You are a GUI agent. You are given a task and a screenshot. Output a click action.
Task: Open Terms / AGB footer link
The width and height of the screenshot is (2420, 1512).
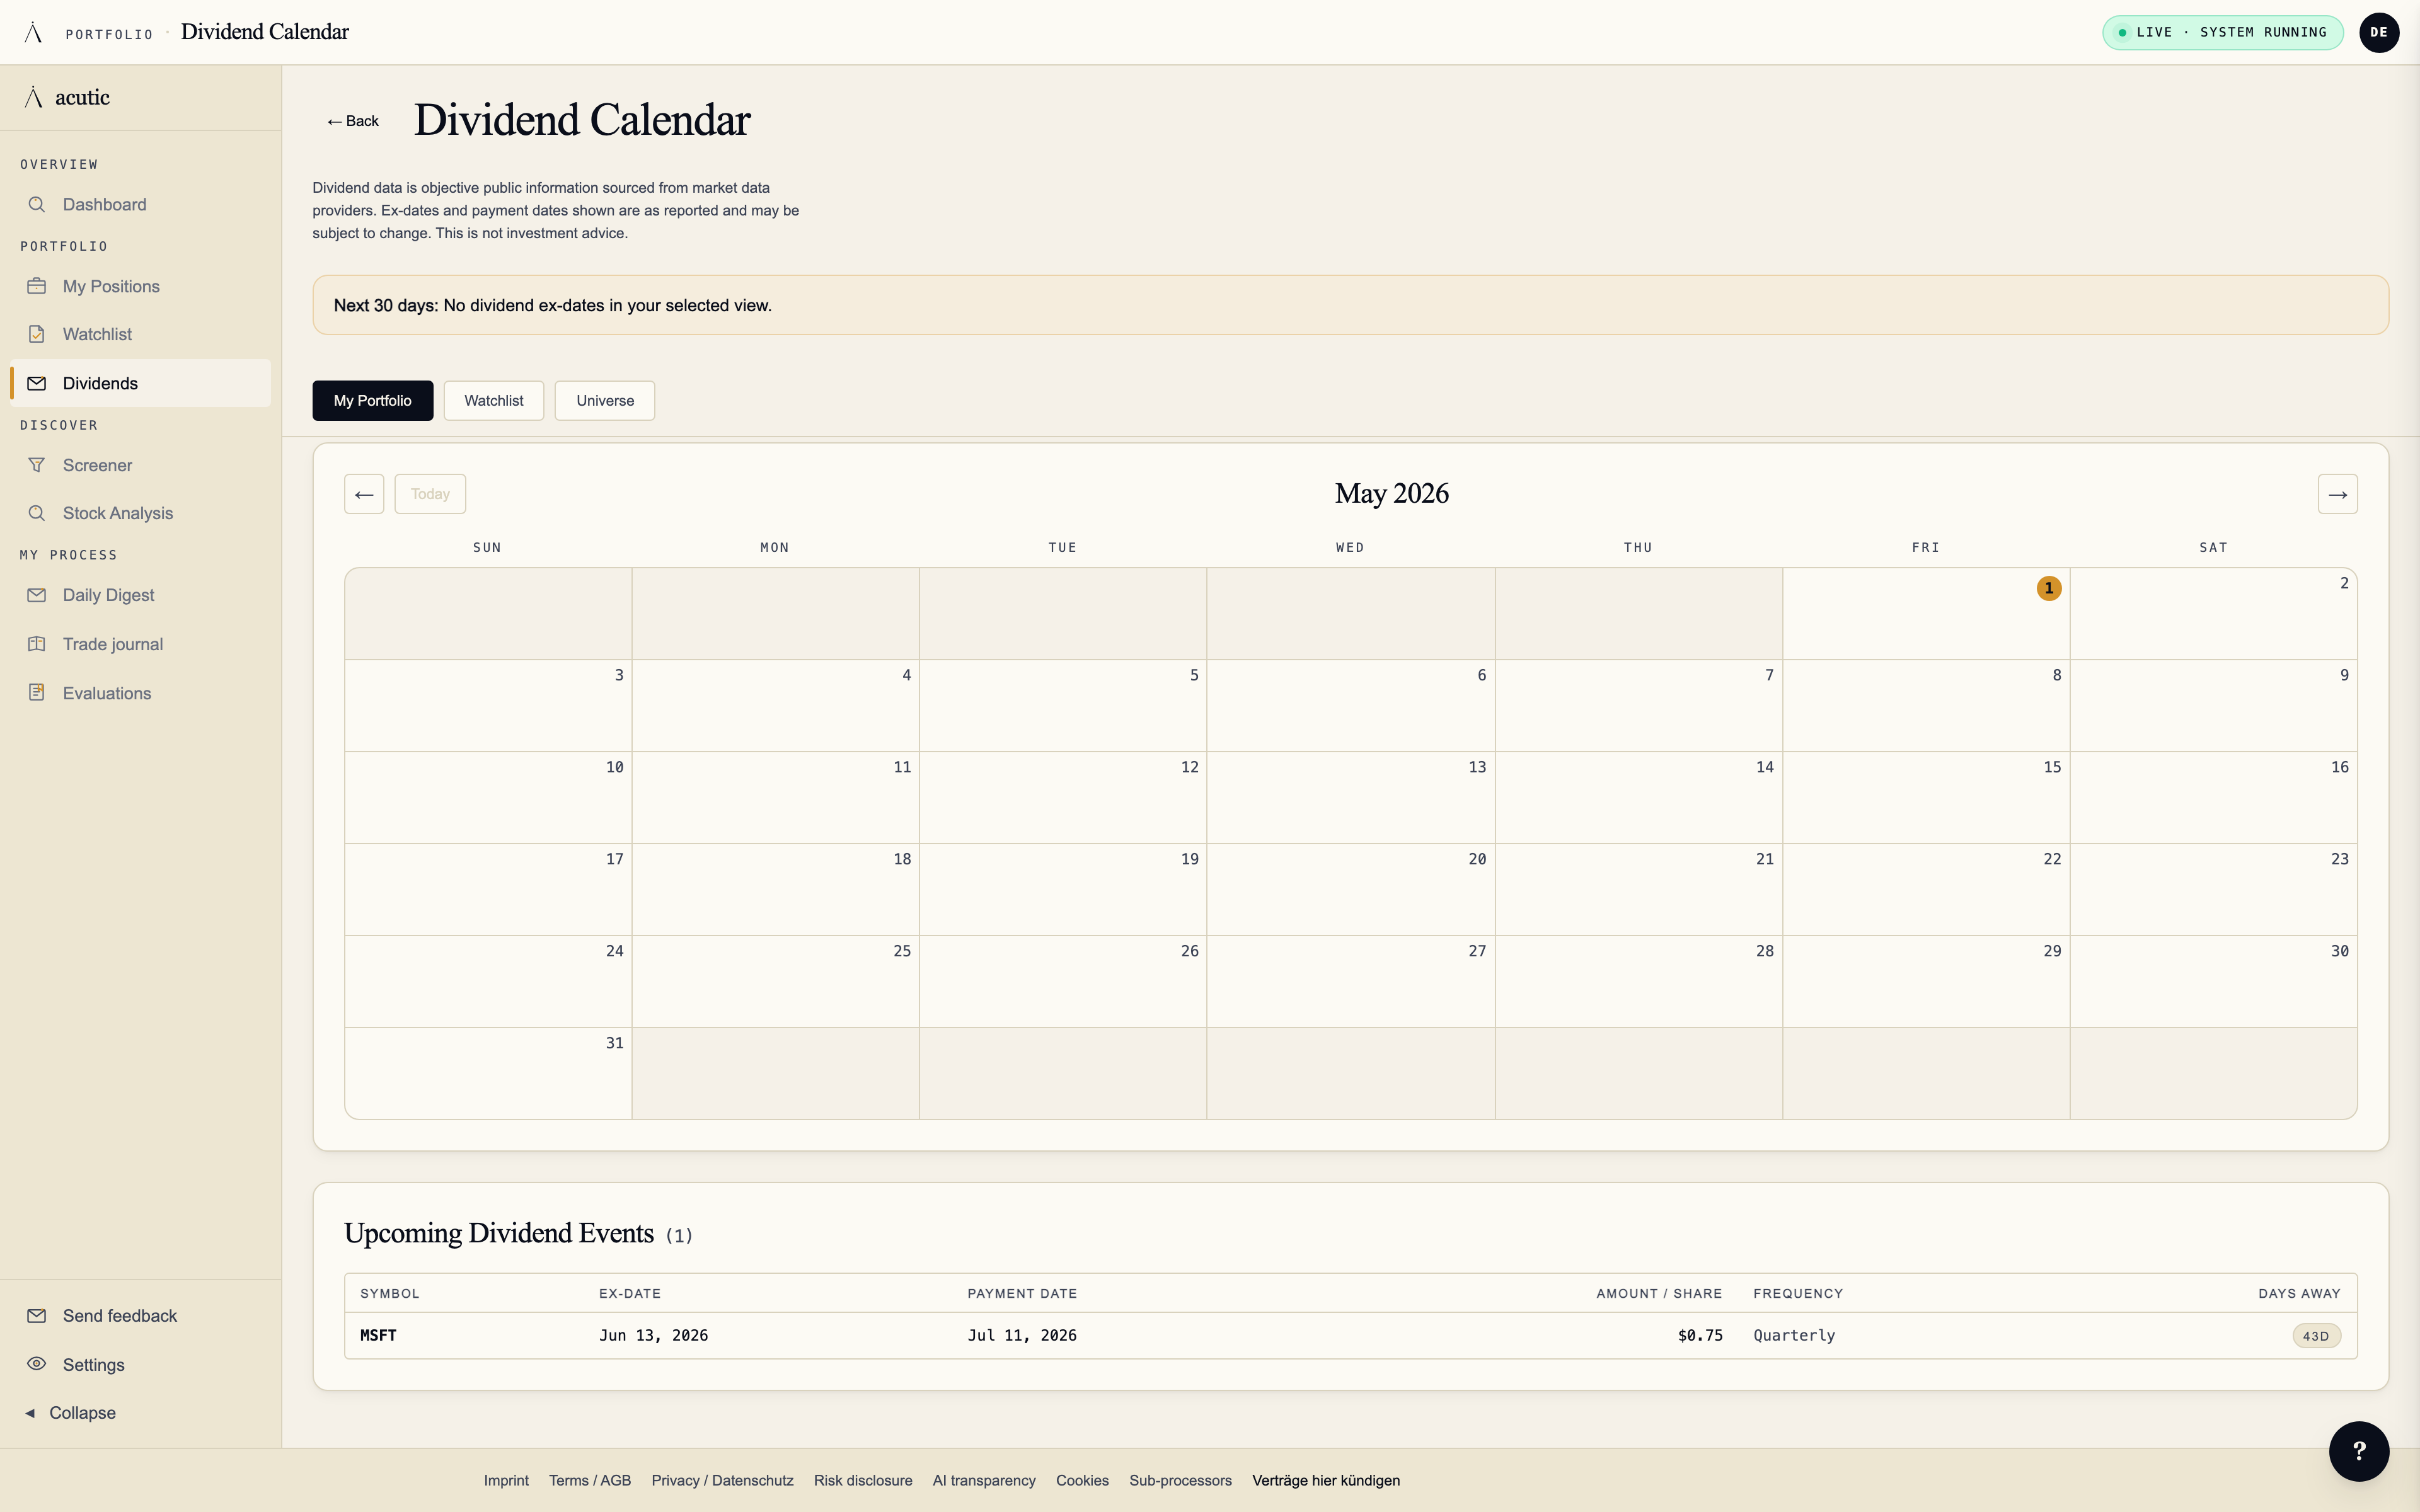[590, 1480]
